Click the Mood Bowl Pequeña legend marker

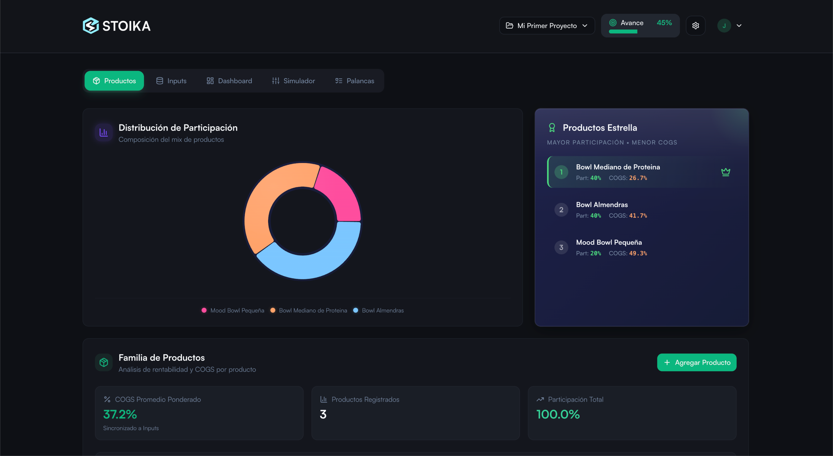point(204,310)
